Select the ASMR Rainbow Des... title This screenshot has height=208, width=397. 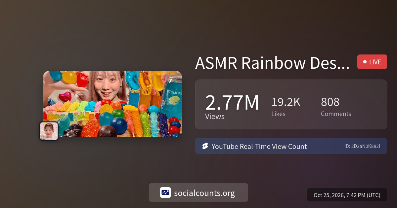(x=272, y=62)
